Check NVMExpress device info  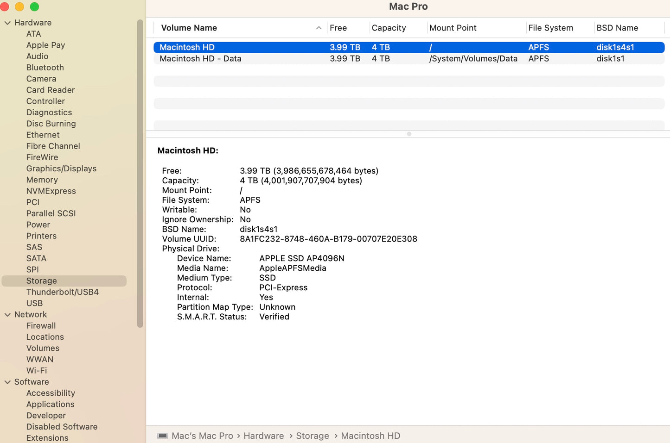click(x=51, y=191)
